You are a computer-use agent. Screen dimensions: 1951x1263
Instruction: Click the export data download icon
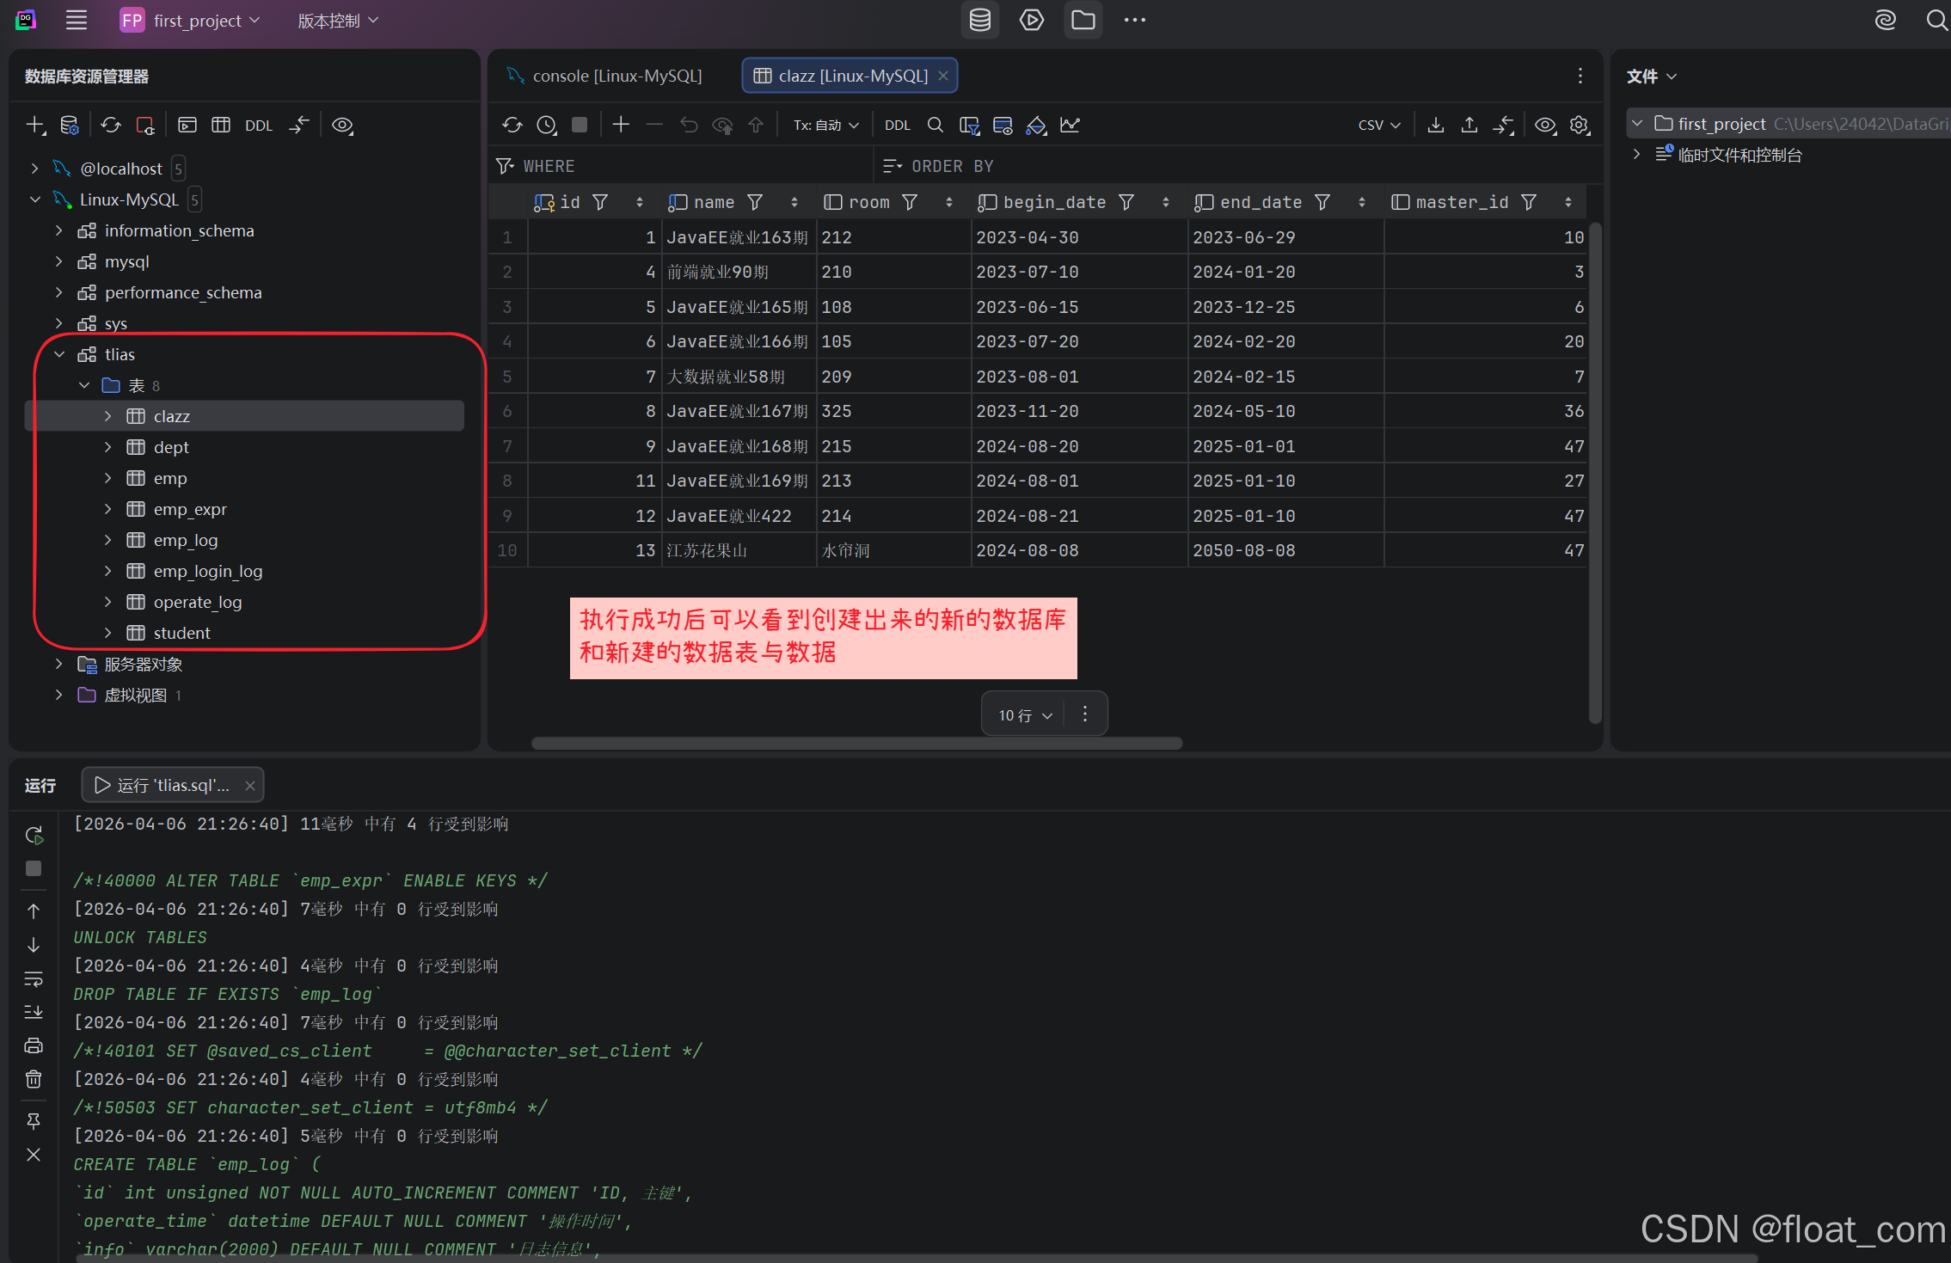[1435, 126]
